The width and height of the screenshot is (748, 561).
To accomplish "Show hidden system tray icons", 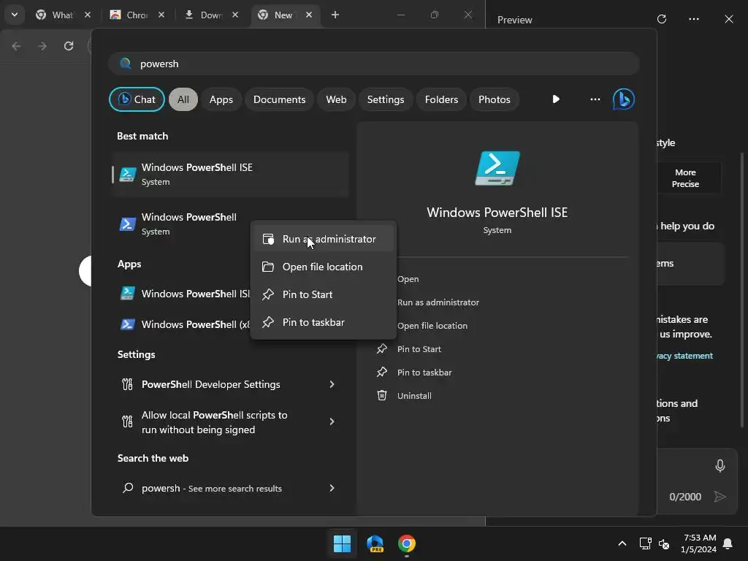I will [x=622, y=543].
